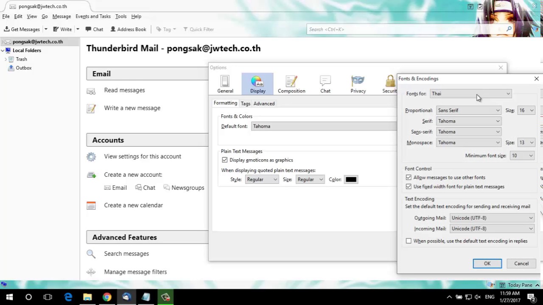The height and width of the screenshot is (305, 543).
Task: Click the Thunderbird taskbar icon
Action: 126,297
